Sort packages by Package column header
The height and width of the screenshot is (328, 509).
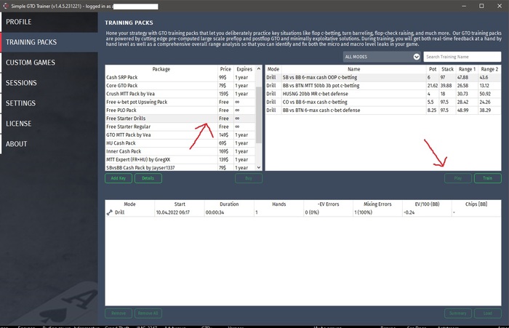(x=161, y=69)
